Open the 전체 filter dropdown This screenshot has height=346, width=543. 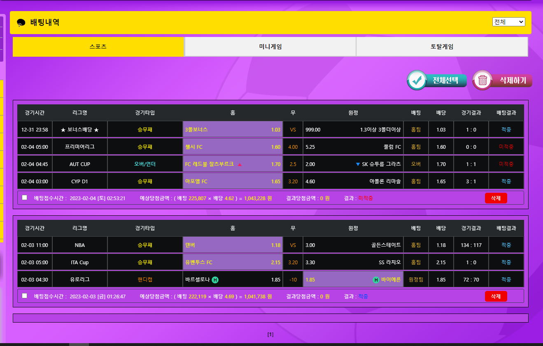508,22
